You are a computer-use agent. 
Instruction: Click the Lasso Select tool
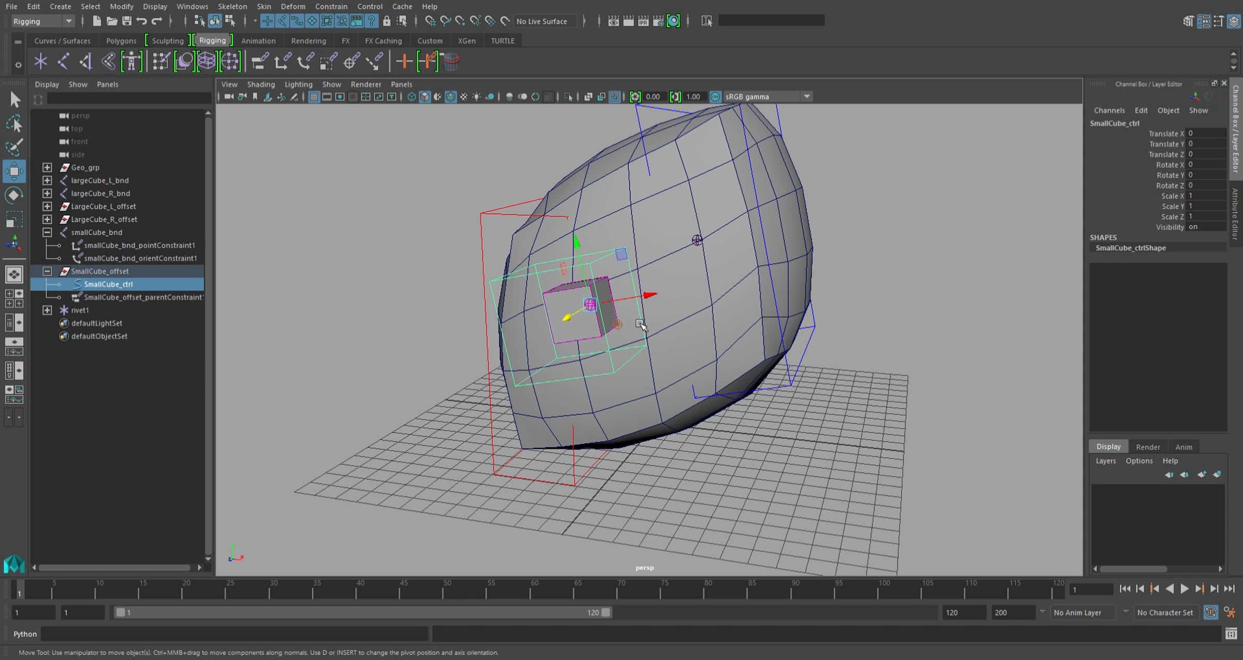[x=14, y=123]
